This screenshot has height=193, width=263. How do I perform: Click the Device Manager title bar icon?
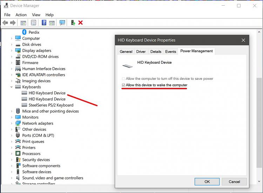(6, 5)
